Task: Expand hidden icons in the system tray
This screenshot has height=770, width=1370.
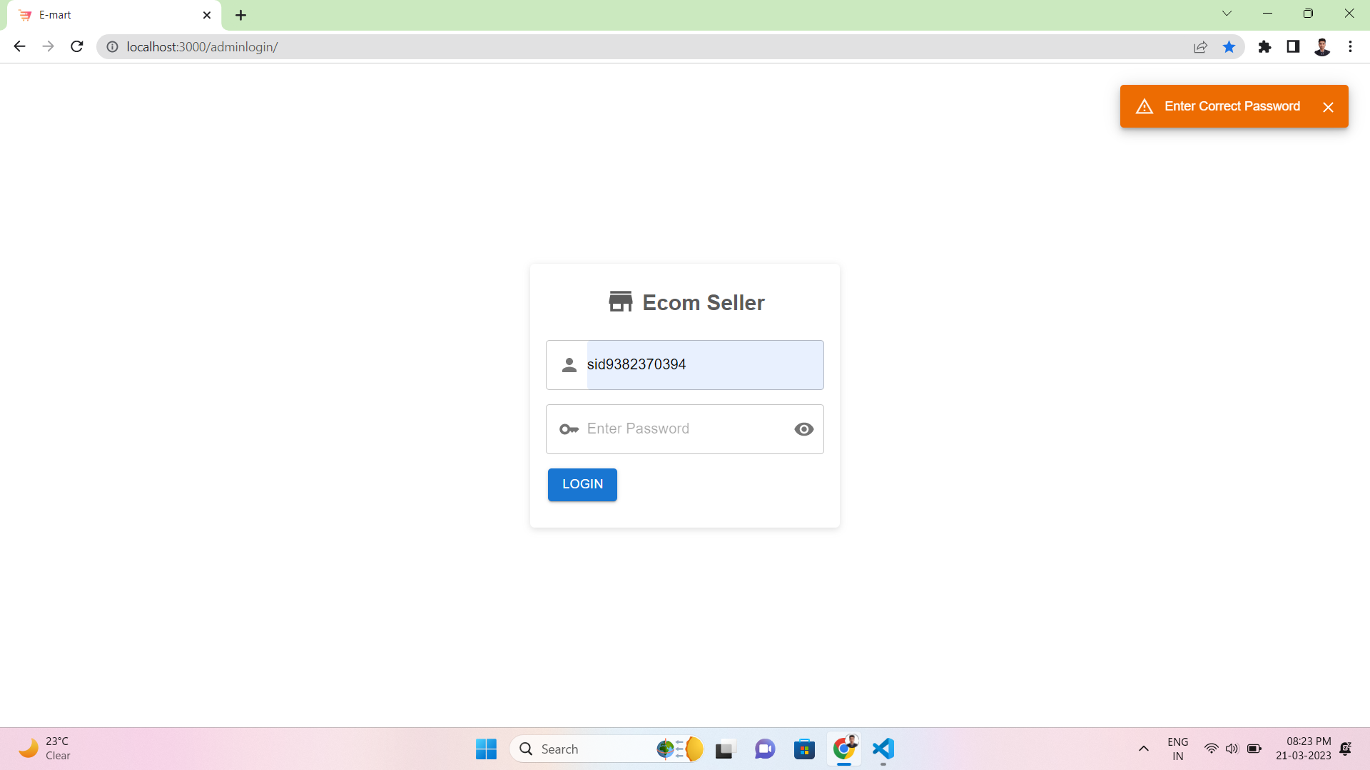Action: (1143, 749)
